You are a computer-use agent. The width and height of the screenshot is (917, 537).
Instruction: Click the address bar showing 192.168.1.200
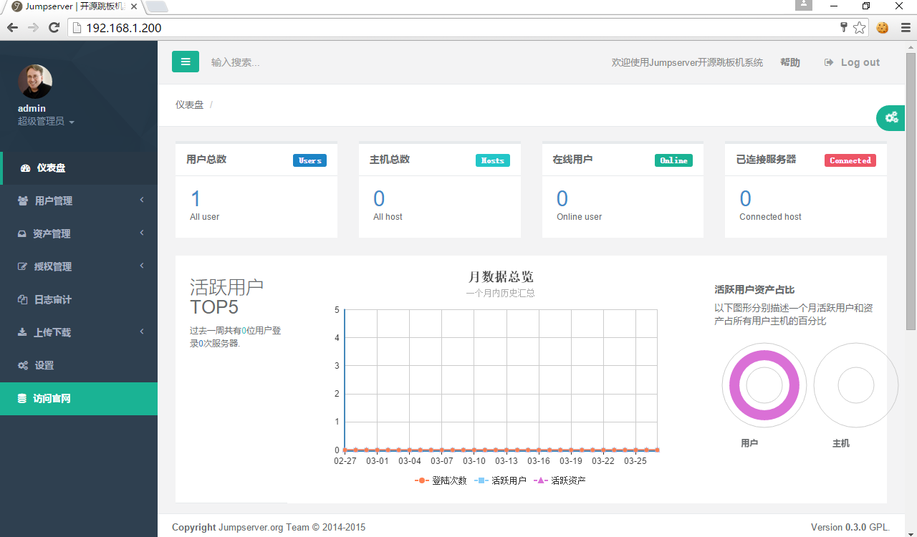[x=458, y=28]
